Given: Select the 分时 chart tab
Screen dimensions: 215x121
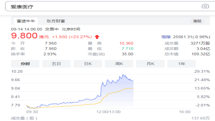Looking at the screenshot, I should [x=25, y=64].
